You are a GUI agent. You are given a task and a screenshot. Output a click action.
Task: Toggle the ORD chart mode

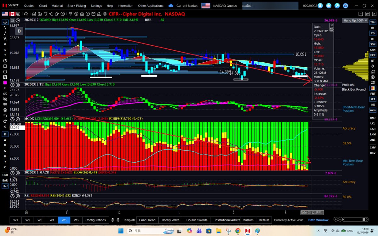click(x=5, y=175)
